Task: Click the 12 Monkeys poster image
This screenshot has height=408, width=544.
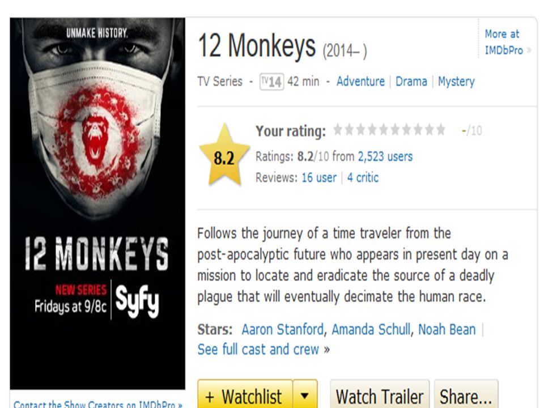Action: (x=97, y=203)
